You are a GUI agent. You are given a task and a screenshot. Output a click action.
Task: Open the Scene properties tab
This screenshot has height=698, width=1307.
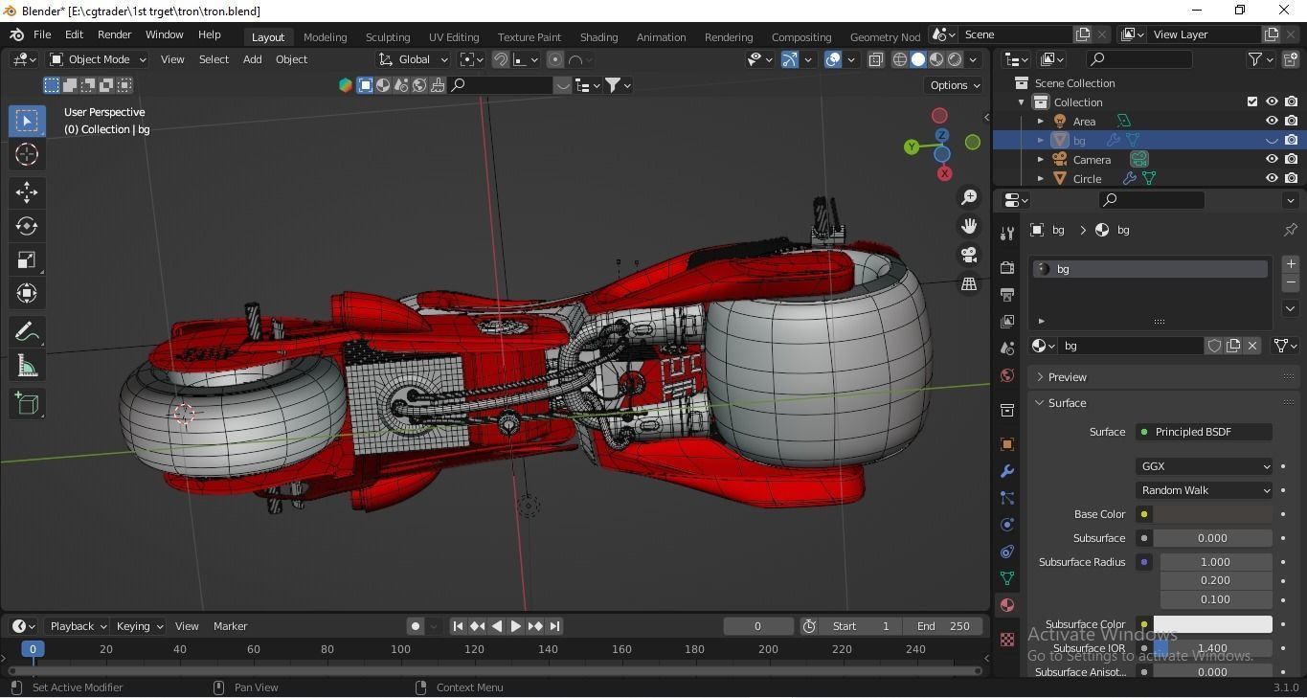click(x=1006, y=349)
